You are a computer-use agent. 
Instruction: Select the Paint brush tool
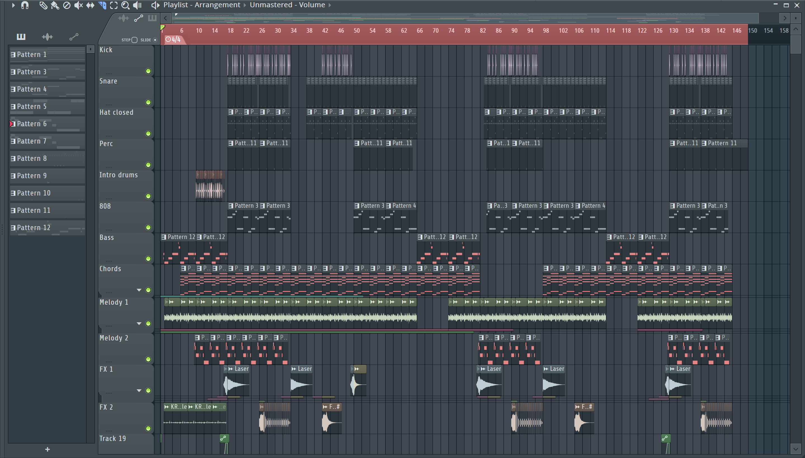coord(55,5)
